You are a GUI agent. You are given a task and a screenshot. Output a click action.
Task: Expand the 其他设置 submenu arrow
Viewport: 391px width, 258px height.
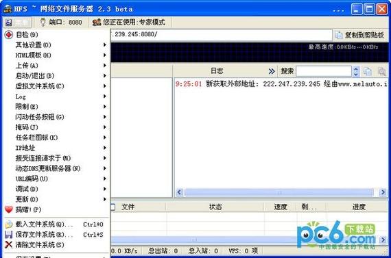pyautogui.click(x=105, y=44)
